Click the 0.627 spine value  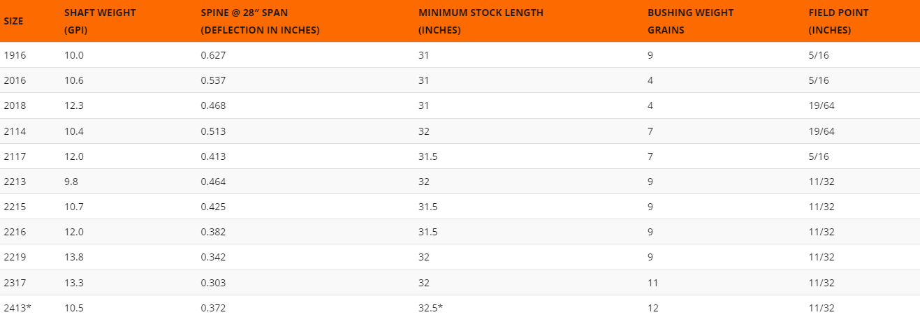[213, 54]
